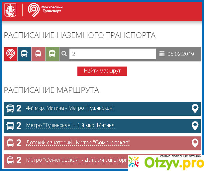Open the calendar icon date picker
204x171 pixels.
pyautogui.click(x=162, y=54)
